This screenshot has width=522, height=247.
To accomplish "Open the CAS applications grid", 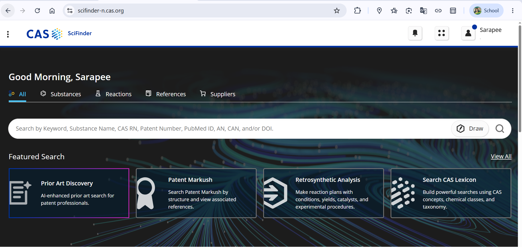I will (442, 33).
